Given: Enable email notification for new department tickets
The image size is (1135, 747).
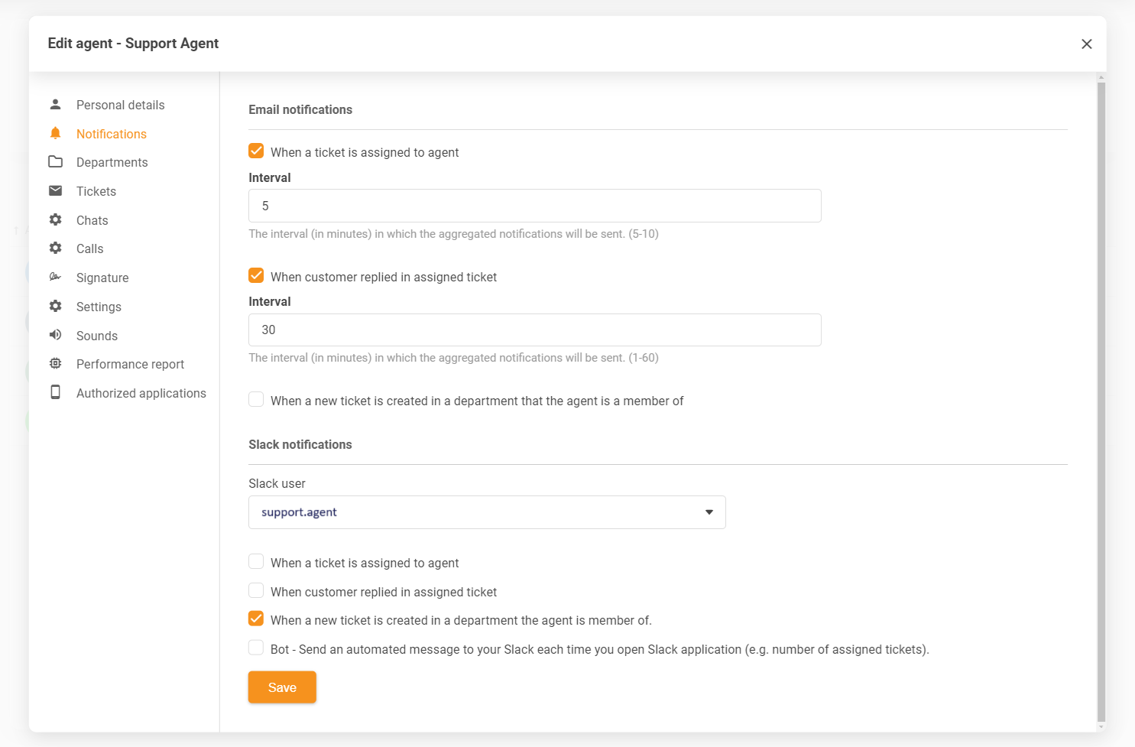Looking at the screenshot, I should pos(256,400).
